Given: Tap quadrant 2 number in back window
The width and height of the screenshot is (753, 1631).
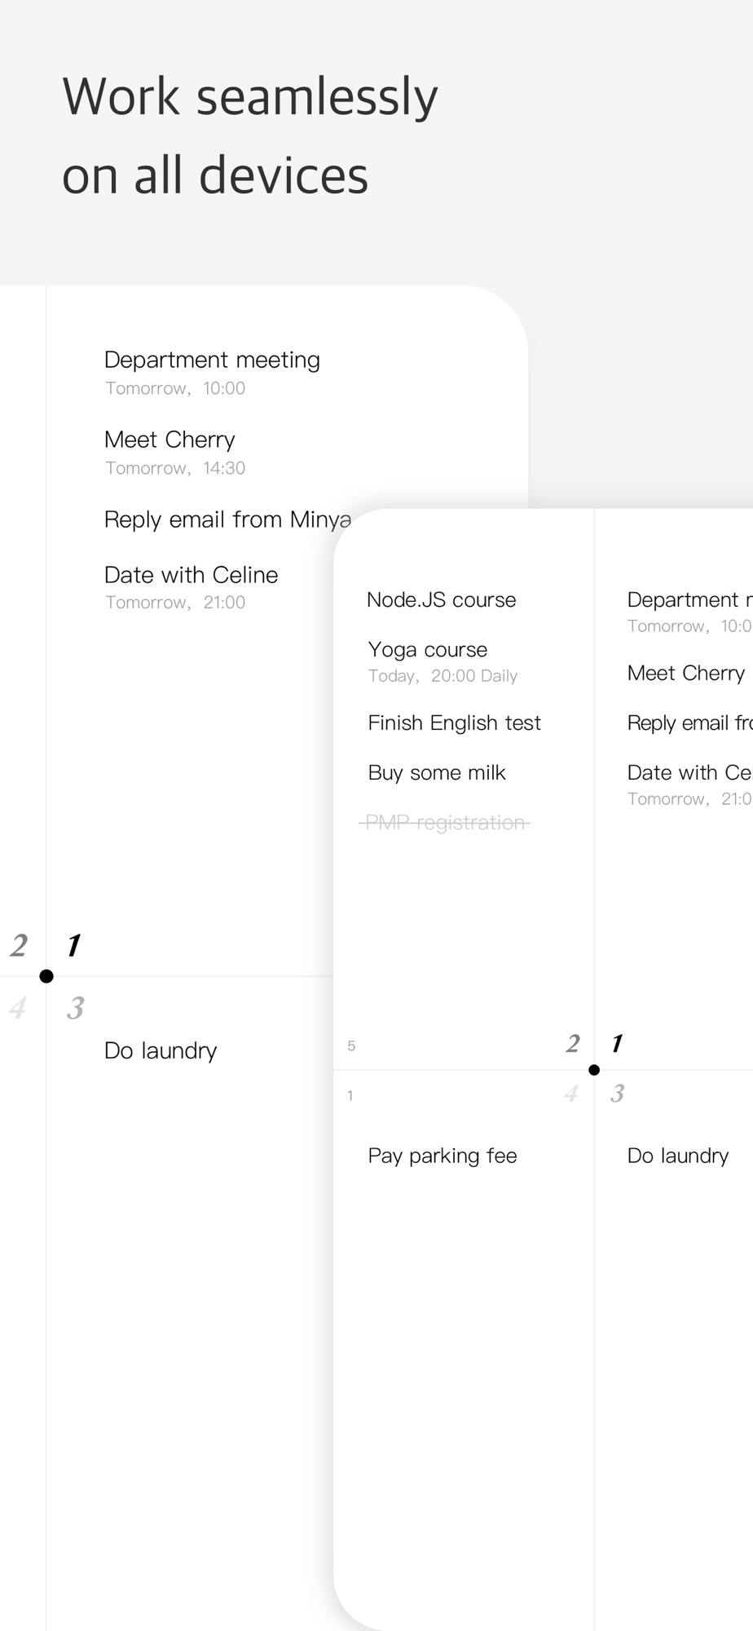Looking at the screenshot, I should [x=19, y=945].
